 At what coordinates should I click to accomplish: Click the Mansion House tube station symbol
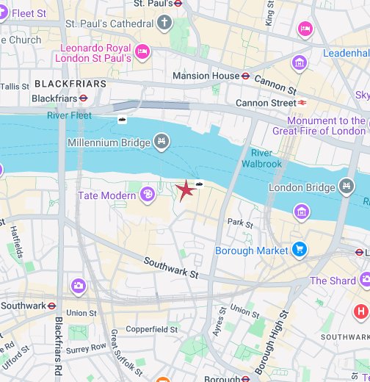pyautogui.click(x=245, y=76)
